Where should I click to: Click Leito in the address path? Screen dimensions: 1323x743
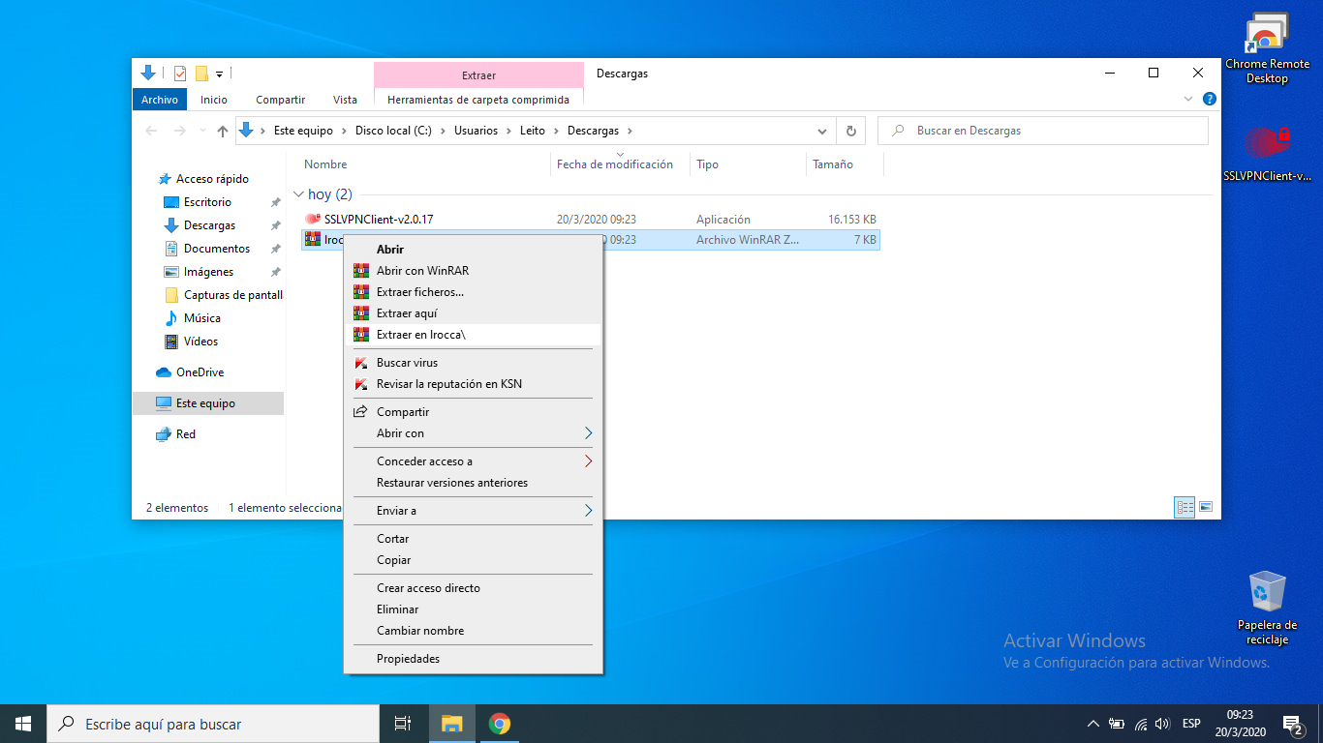(x=533, y=131)
